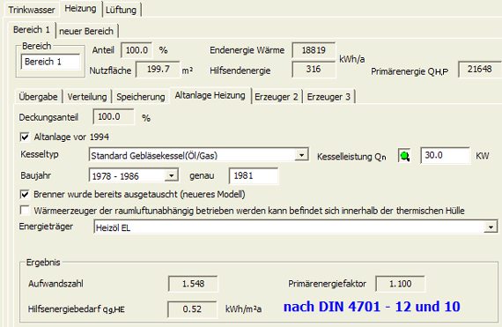The image size is (502, 327).
Task: Click the Energieträger label
Action: tap(46, 227)
